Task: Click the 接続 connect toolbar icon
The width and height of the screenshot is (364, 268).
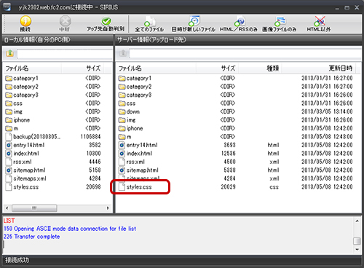Action: tap(25, 24)
